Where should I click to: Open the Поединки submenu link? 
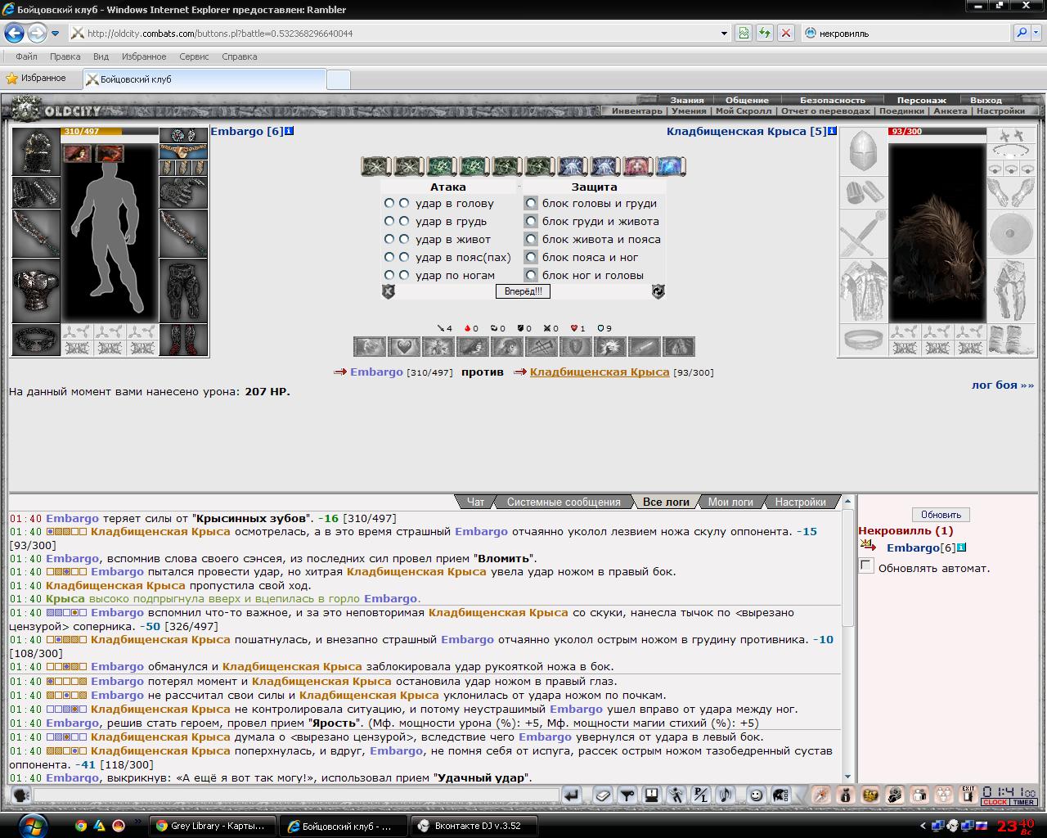point(901,110)
